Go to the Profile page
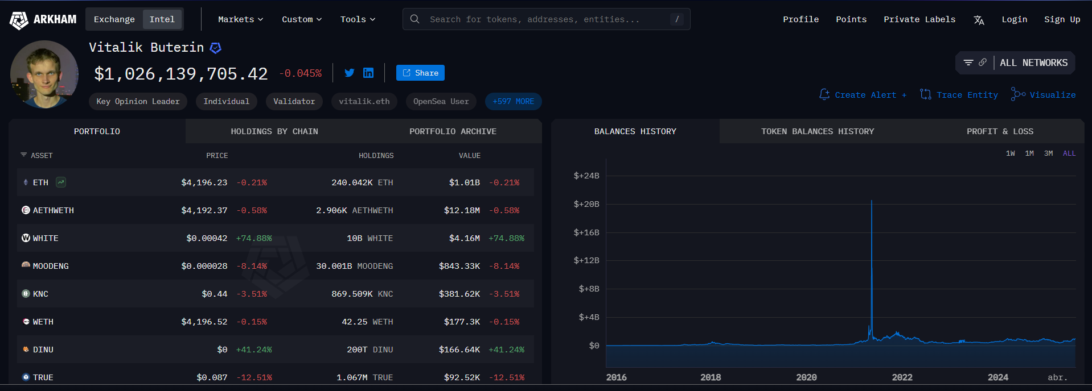1092x391 pixels. [x=800, y=19]
